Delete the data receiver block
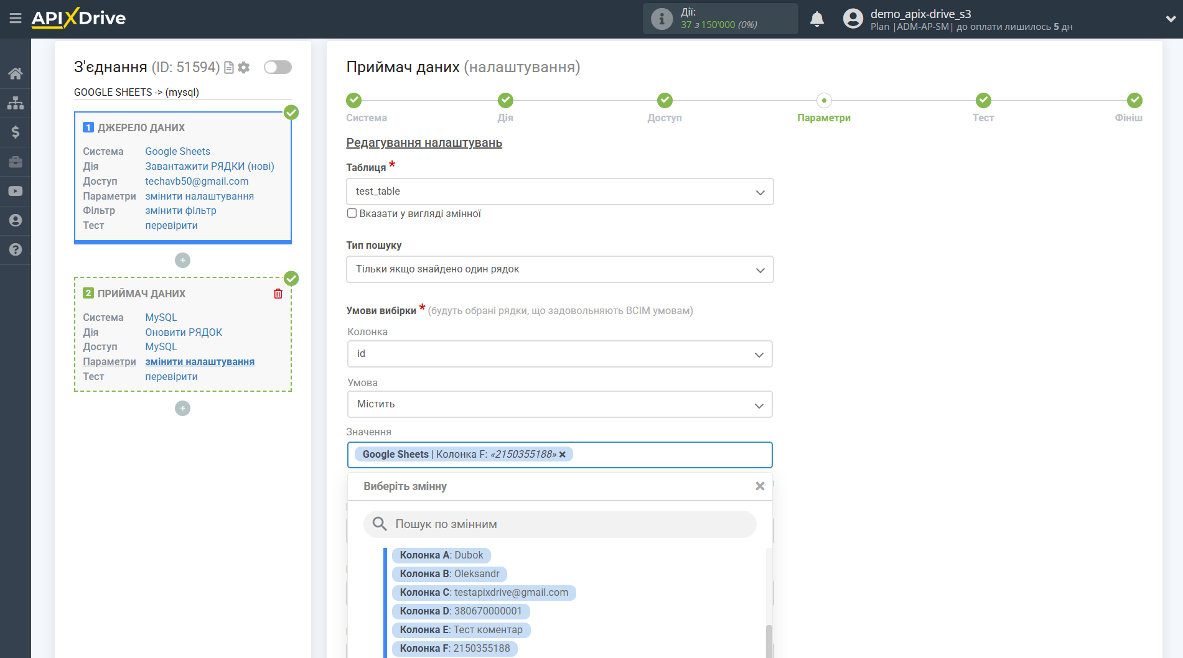 [278, 294]
